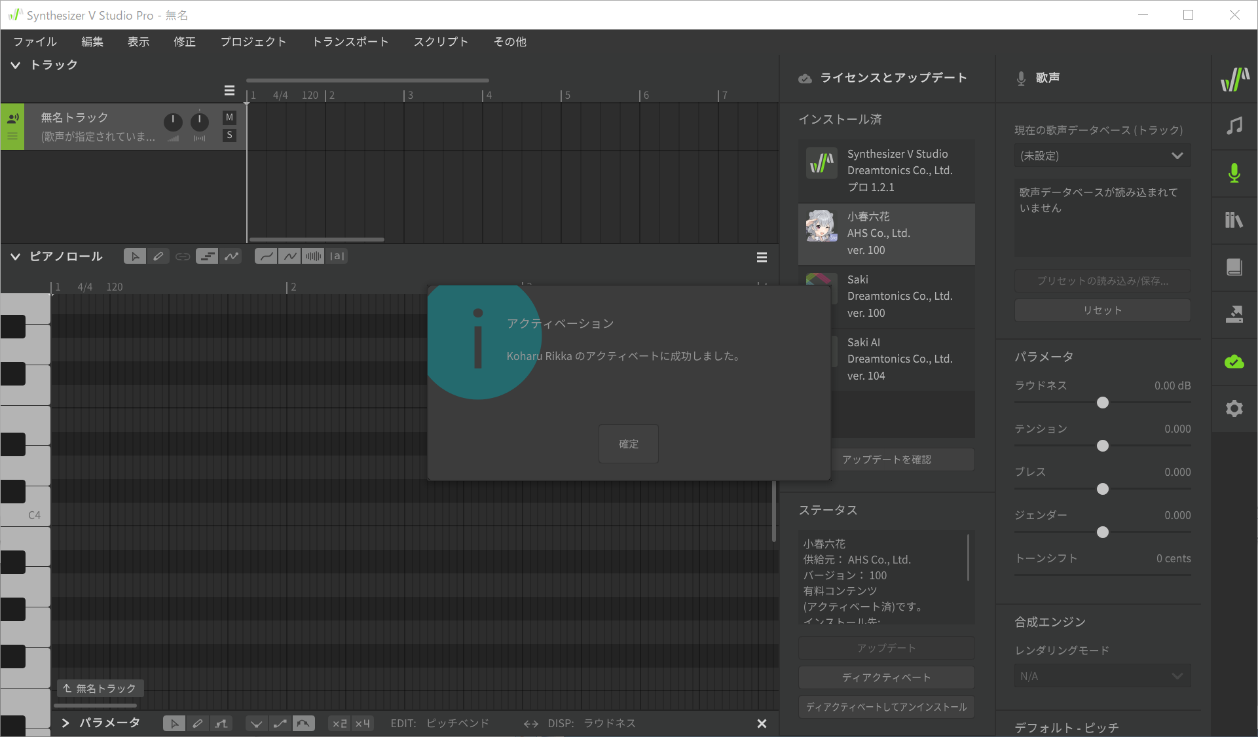Image resolution: width=1258 pixels, height=737 pixels.
Task: Switch to note editing mode (stepped bars icon)
Action: coord(207,257)
